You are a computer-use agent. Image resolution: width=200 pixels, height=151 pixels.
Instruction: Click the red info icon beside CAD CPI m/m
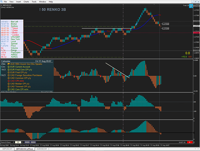click(9, 81)
